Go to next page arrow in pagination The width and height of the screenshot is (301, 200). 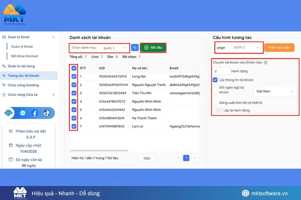point(194,158)
